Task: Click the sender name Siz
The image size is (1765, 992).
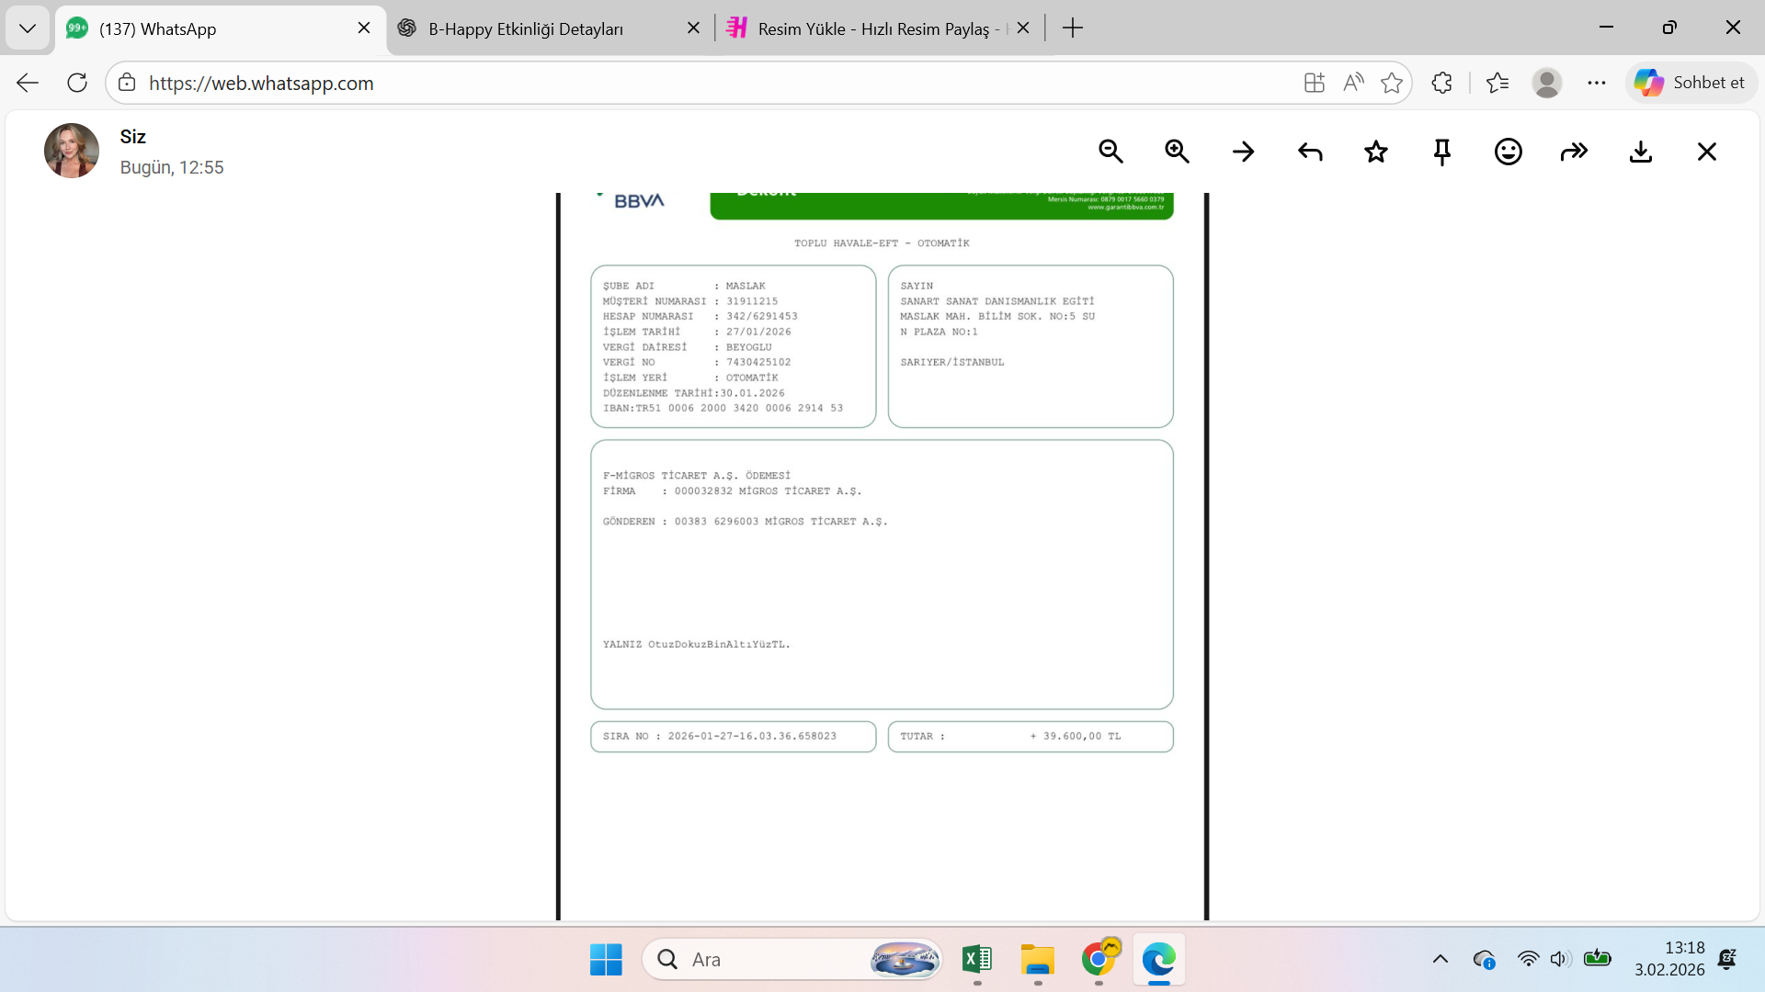Action: [133, 137]
